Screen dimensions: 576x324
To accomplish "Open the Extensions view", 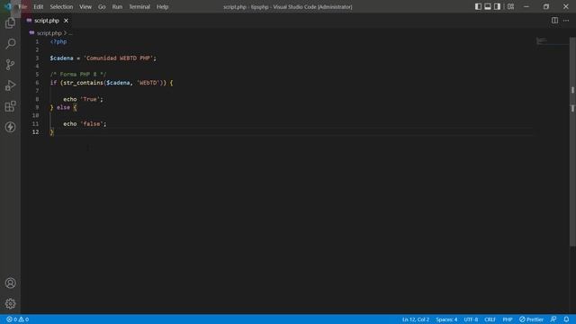I will click(x=10, y=106).
